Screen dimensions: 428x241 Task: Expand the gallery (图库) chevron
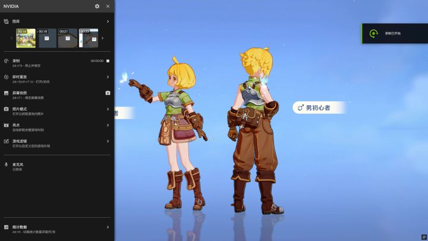pos(108,21)
